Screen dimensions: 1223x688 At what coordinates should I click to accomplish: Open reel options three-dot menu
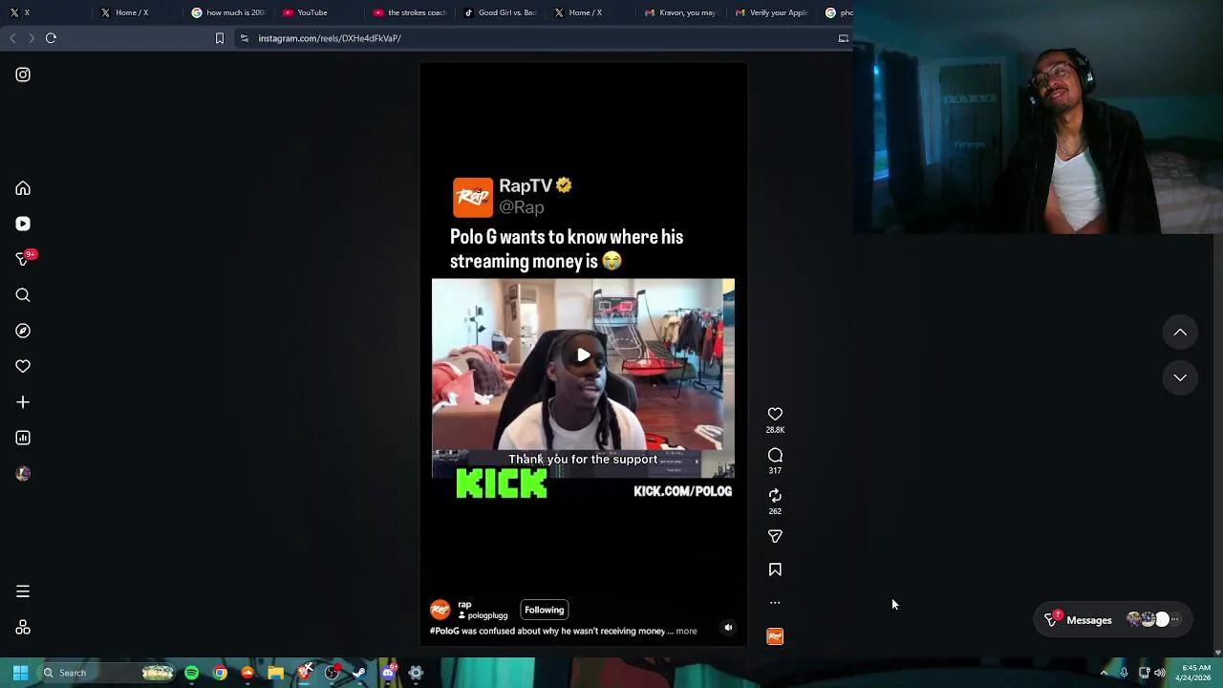coord(775,603)
